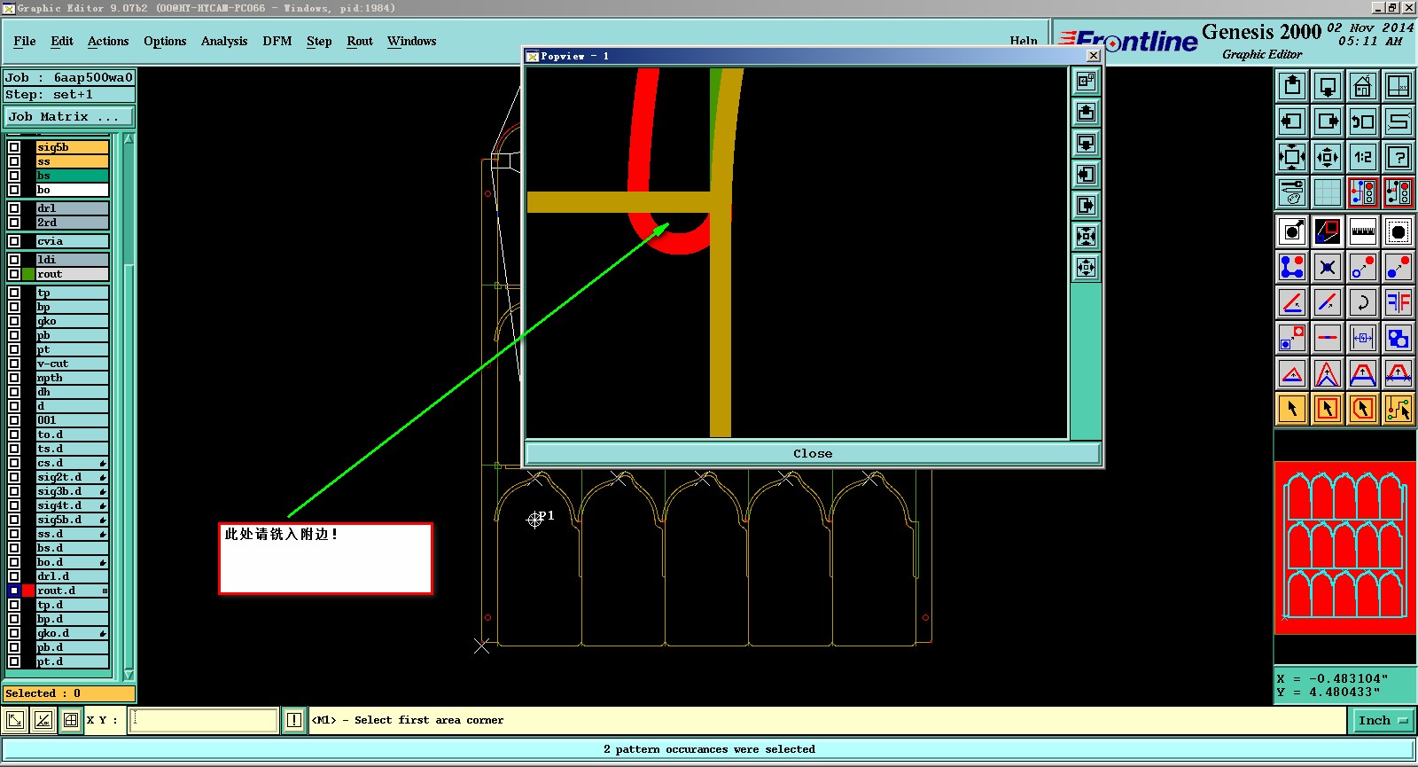1418x767 pixels.
Task: Open the Help menu
Action: pyautogui.click(x=1024, y=41)
